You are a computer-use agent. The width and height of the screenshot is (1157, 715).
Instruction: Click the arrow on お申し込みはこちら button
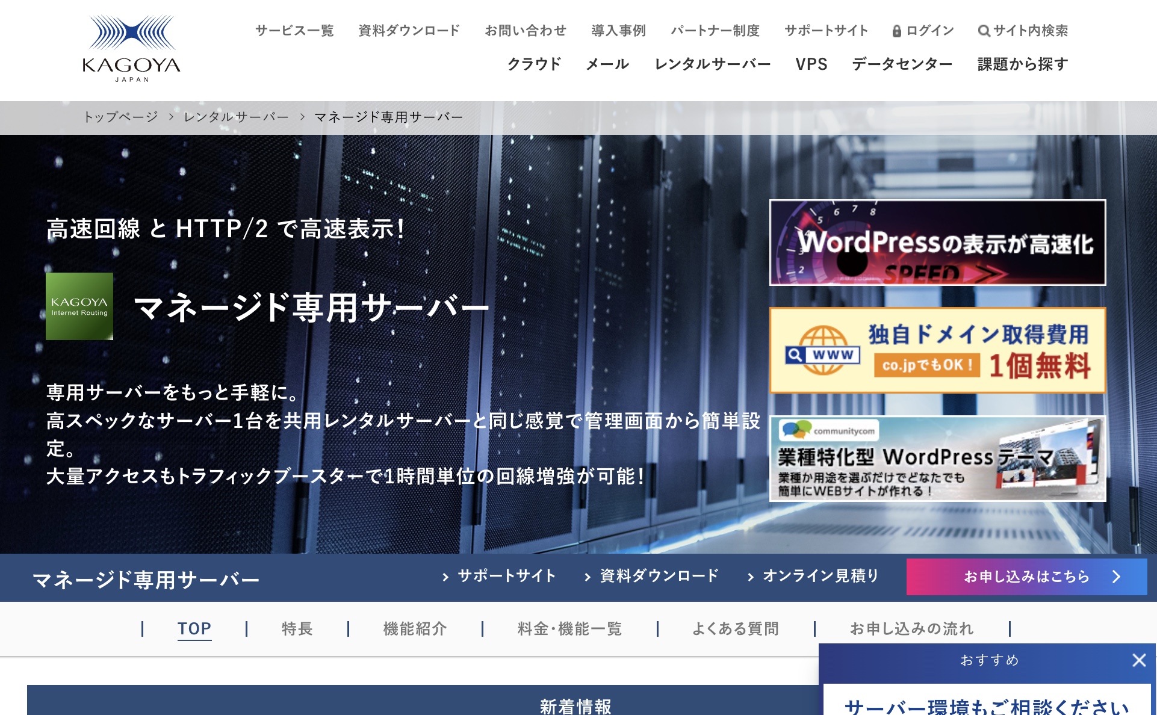coord(1117,577)
